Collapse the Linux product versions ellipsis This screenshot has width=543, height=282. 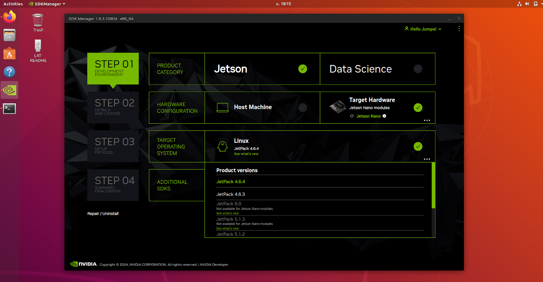tap(427, 159)
